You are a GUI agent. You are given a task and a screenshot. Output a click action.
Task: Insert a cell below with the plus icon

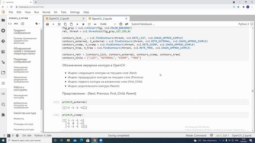[x=53, y=24]
